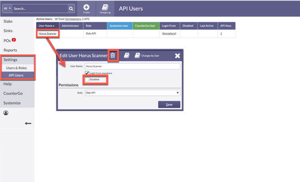Click the (Anywhere) login link
This screenshot has height=182, width=300.
(169, 33)
